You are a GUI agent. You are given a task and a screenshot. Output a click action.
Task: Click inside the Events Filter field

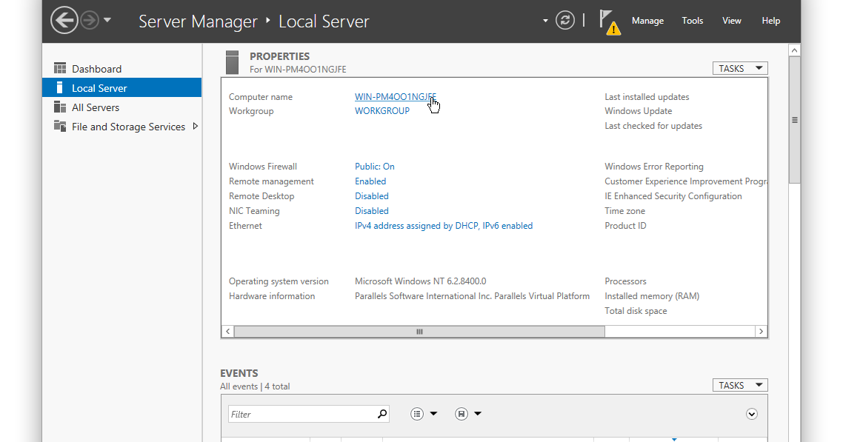304,413
